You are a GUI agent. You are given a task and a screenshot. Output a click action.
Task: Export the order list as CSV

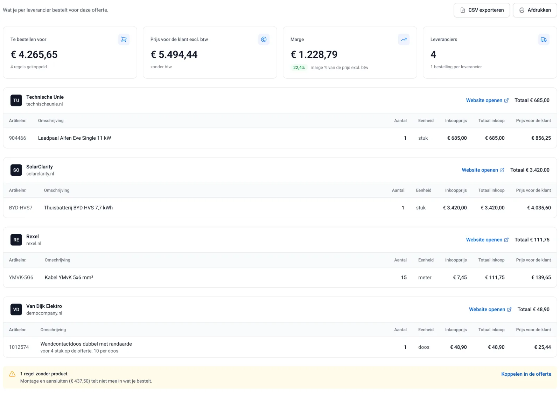(482, 10)
